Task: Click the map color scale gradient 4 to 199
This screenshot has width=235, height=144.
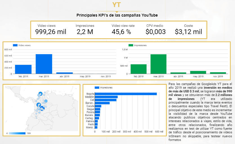Action: coord(17,133)
